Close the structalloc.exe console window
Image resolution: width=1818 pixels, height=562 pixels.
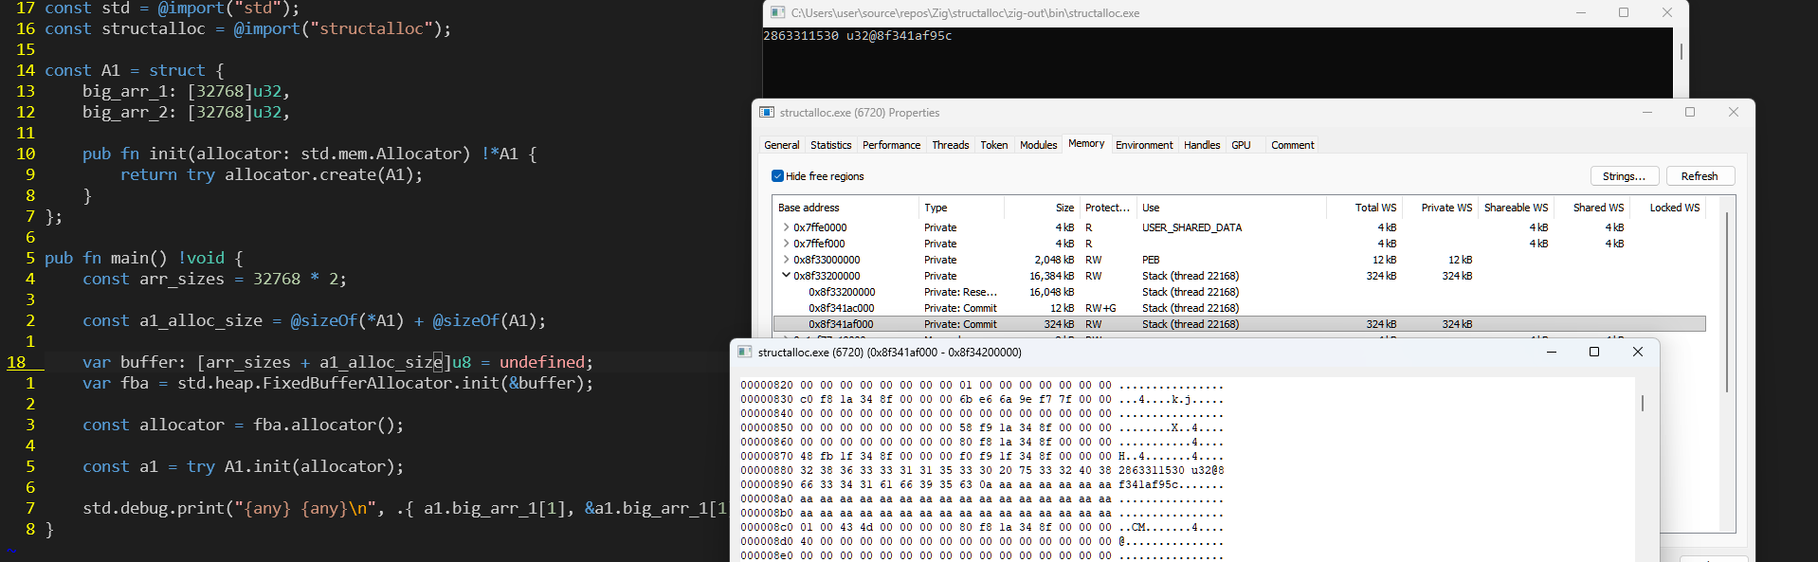coord(1666,12)
